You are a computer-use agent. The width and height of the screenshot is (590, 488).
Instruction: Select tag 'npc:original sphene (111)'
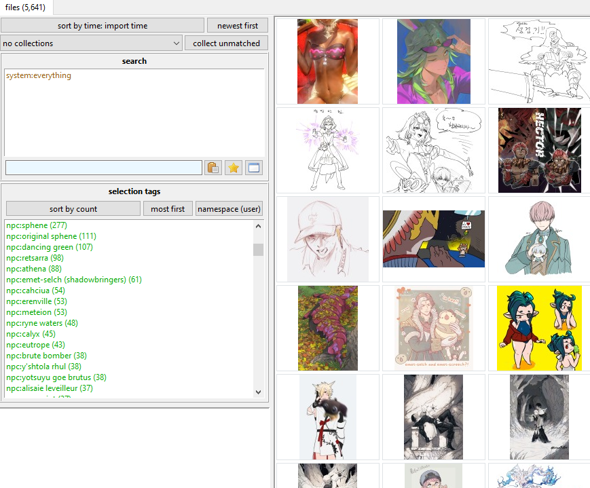pyautogui.click(x=51, y=236)
